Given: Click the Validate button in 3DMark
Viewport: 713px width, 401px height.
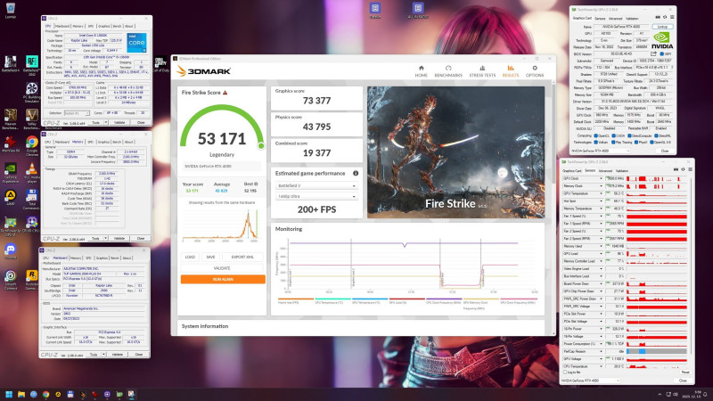Looking at the screenshot, I should click(222, 268).
